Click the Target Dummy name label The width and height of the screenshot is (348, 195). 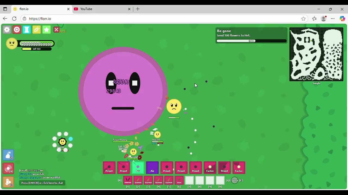click(120, 140)
